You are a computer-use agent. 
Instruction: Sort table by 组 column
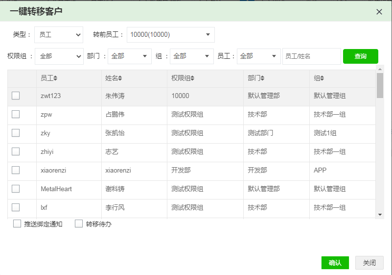[319, 78]
